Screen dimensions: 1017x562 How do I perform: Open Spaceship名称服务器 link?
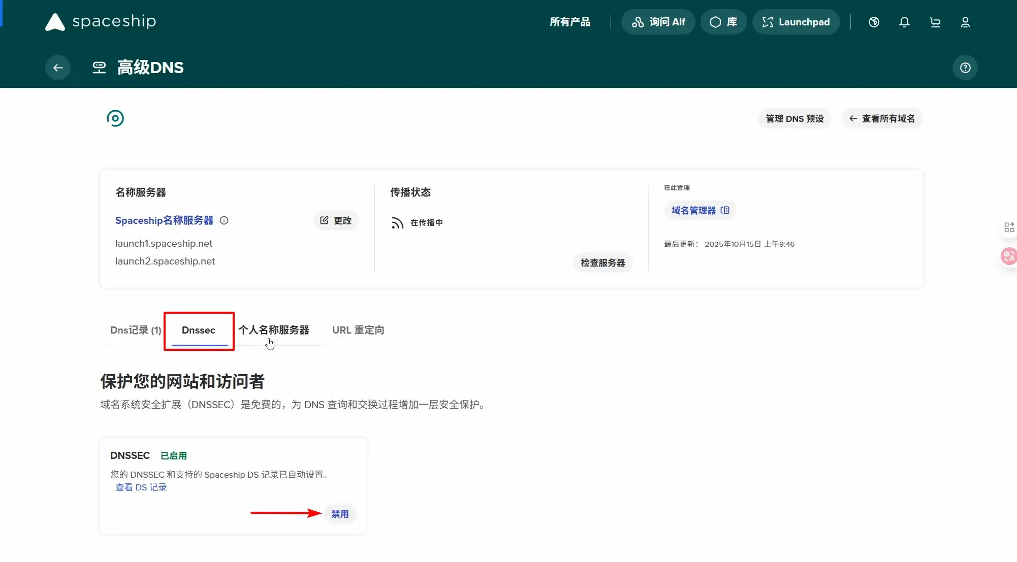coord(164,220)
